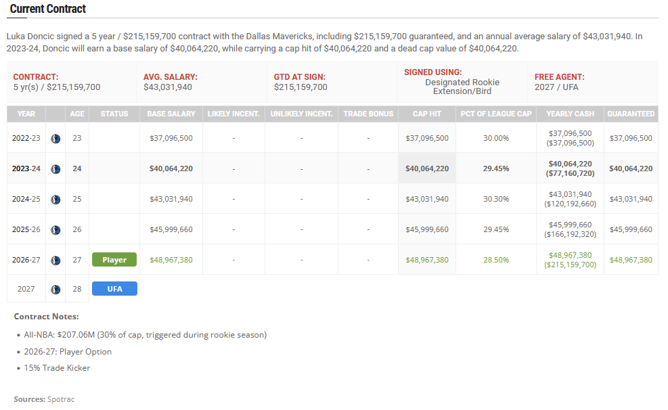This screenshot has height=410, width=668.
Task: Click the cumulative cash ($166,192,320)
Action: (x=570, y=234)
